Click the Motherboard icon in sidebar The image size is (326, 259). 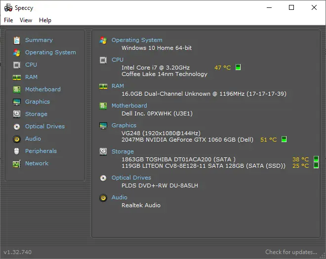point(17,89)
